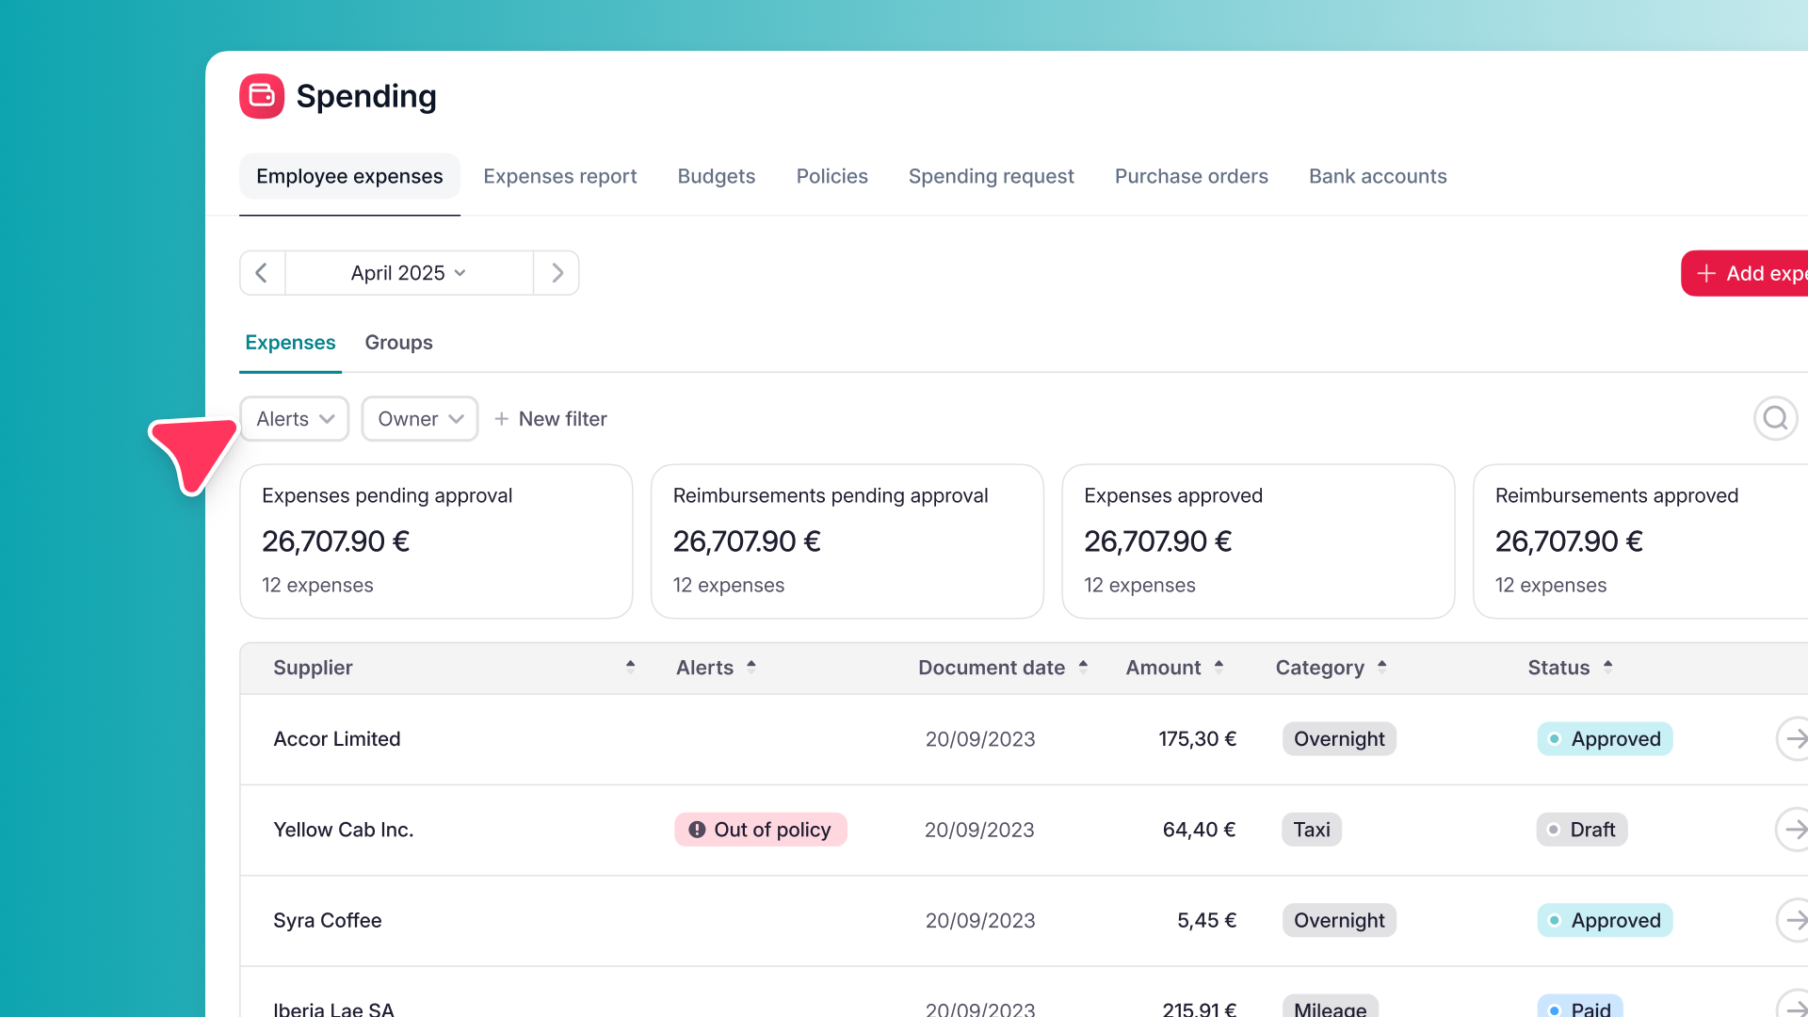Screen dimensions: 1808x1017
Task: Go to next month via right chevron
Action: click(557, 272)
